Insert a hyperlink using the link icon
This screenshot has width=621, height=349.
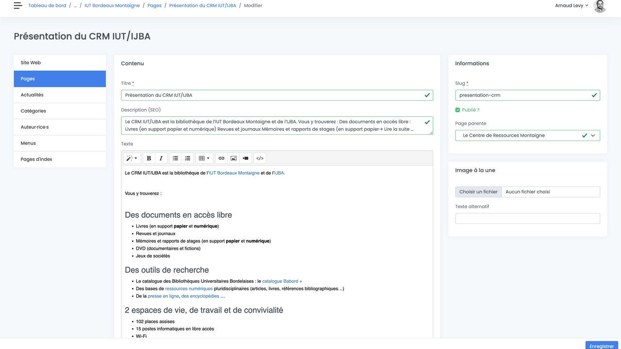221,158
